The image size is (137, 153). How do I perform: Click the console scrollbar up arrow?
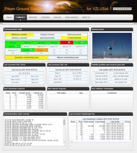[64, 119]
